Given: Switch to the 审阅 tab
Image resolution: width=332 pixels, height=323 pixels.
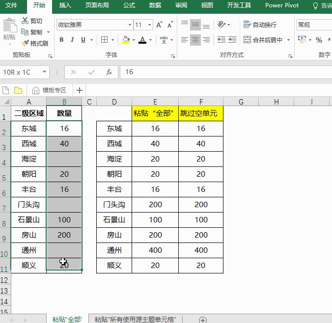Looking at the screenshot, I should tap(181, 5).
